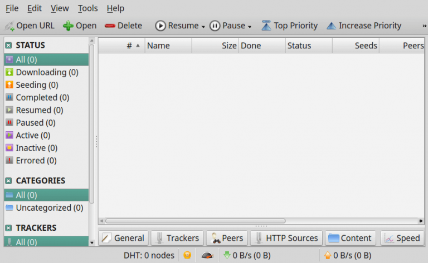Select the Completed status filter icon
The image size is (428, 263).
click(9, 97)
